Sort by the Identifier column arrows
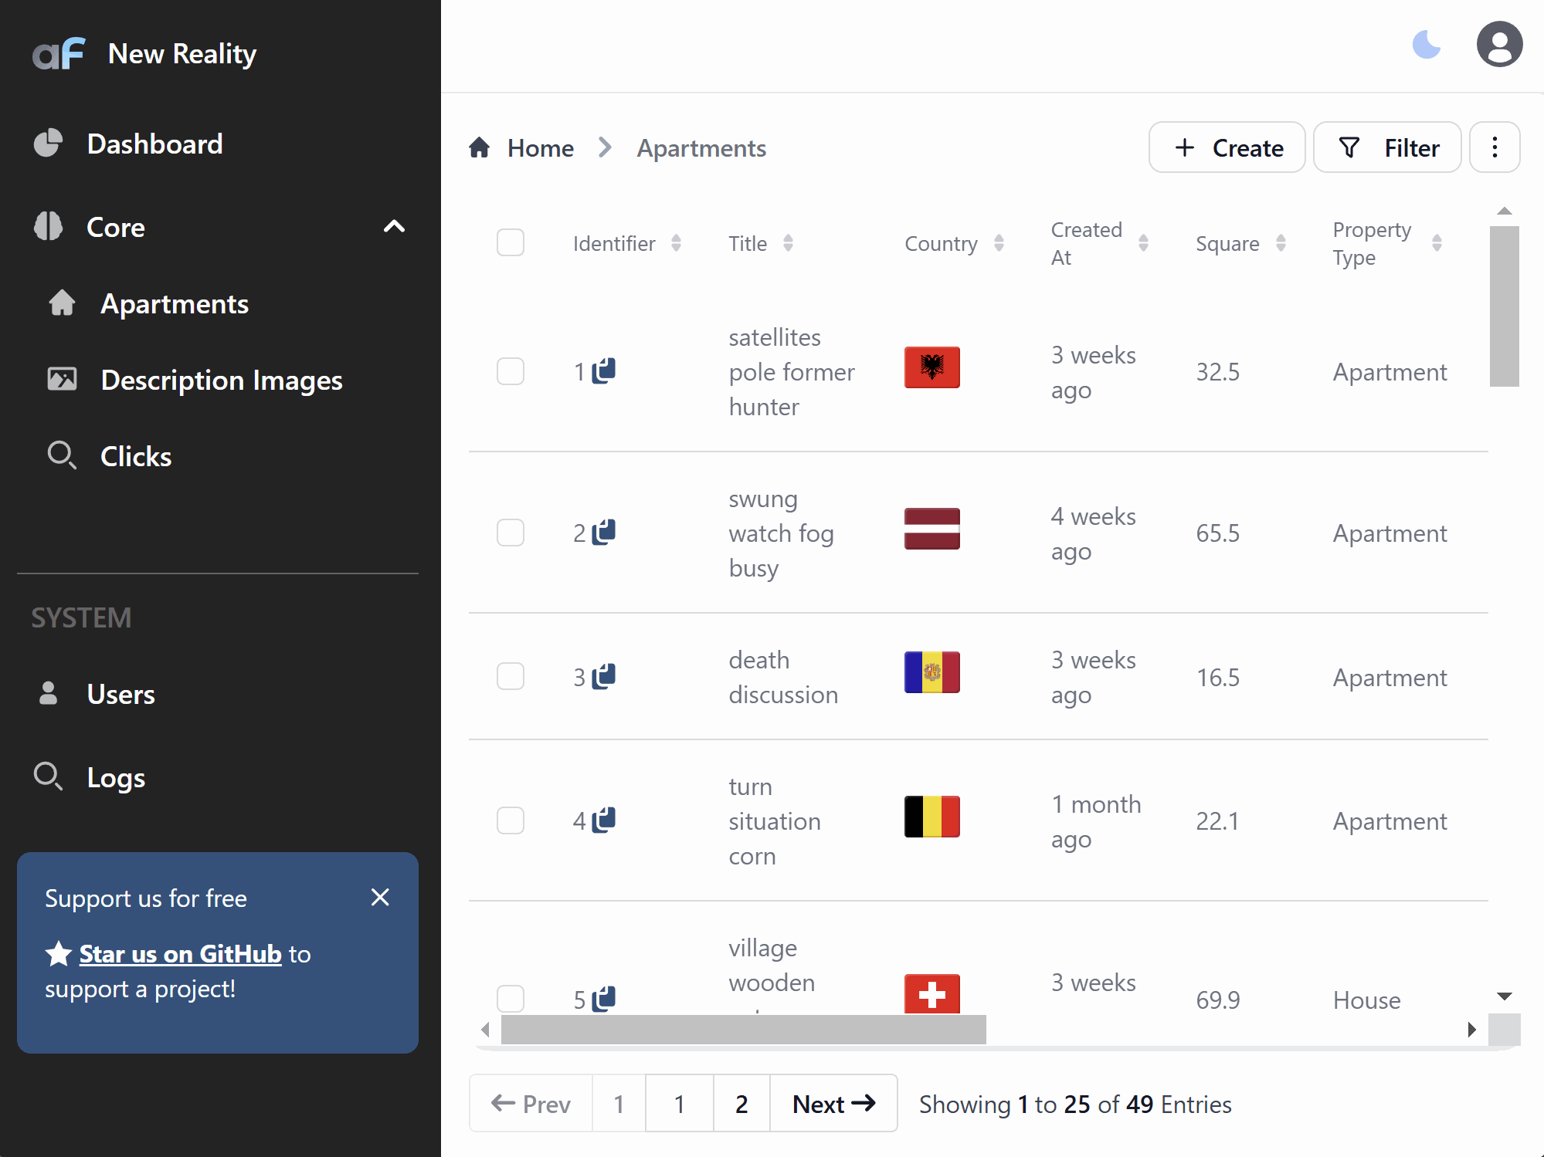The height and width of the screenshot is (1157, 1544). [676, 243]
